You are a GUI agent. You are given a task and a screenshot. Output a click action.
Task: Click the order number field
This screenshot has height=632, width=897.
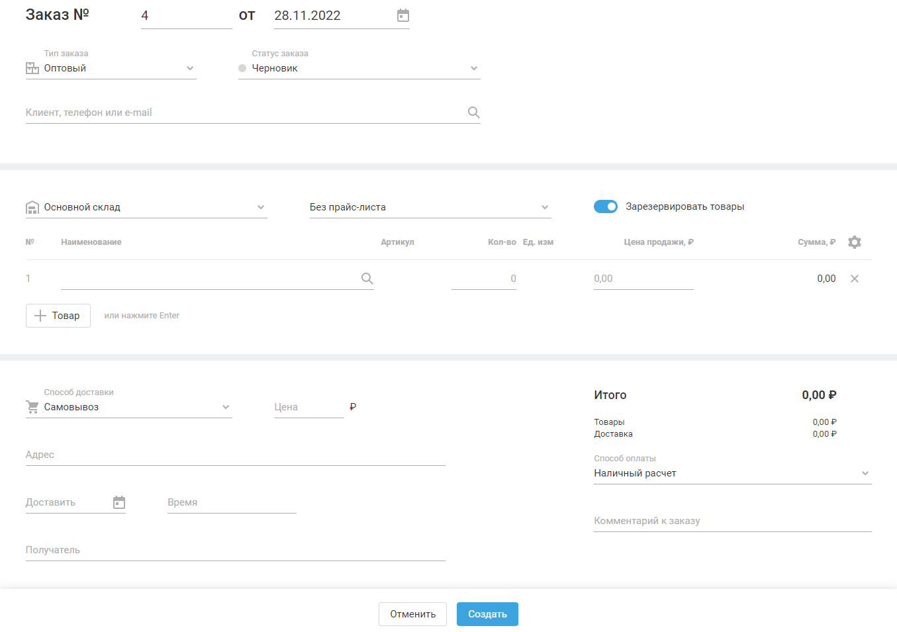(187, 16)
